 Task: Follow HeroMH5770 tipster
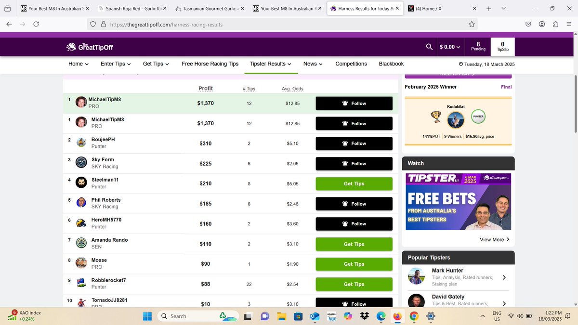pyautogui.click(x=354, y=224)
